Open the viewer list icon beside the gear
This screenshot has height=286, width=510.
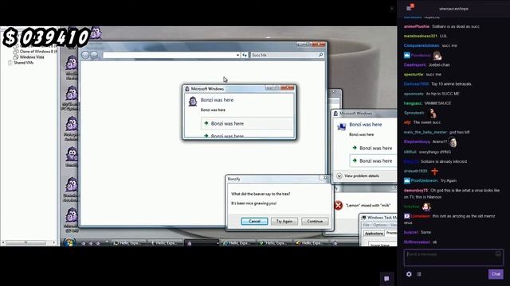tap(419, 274)
